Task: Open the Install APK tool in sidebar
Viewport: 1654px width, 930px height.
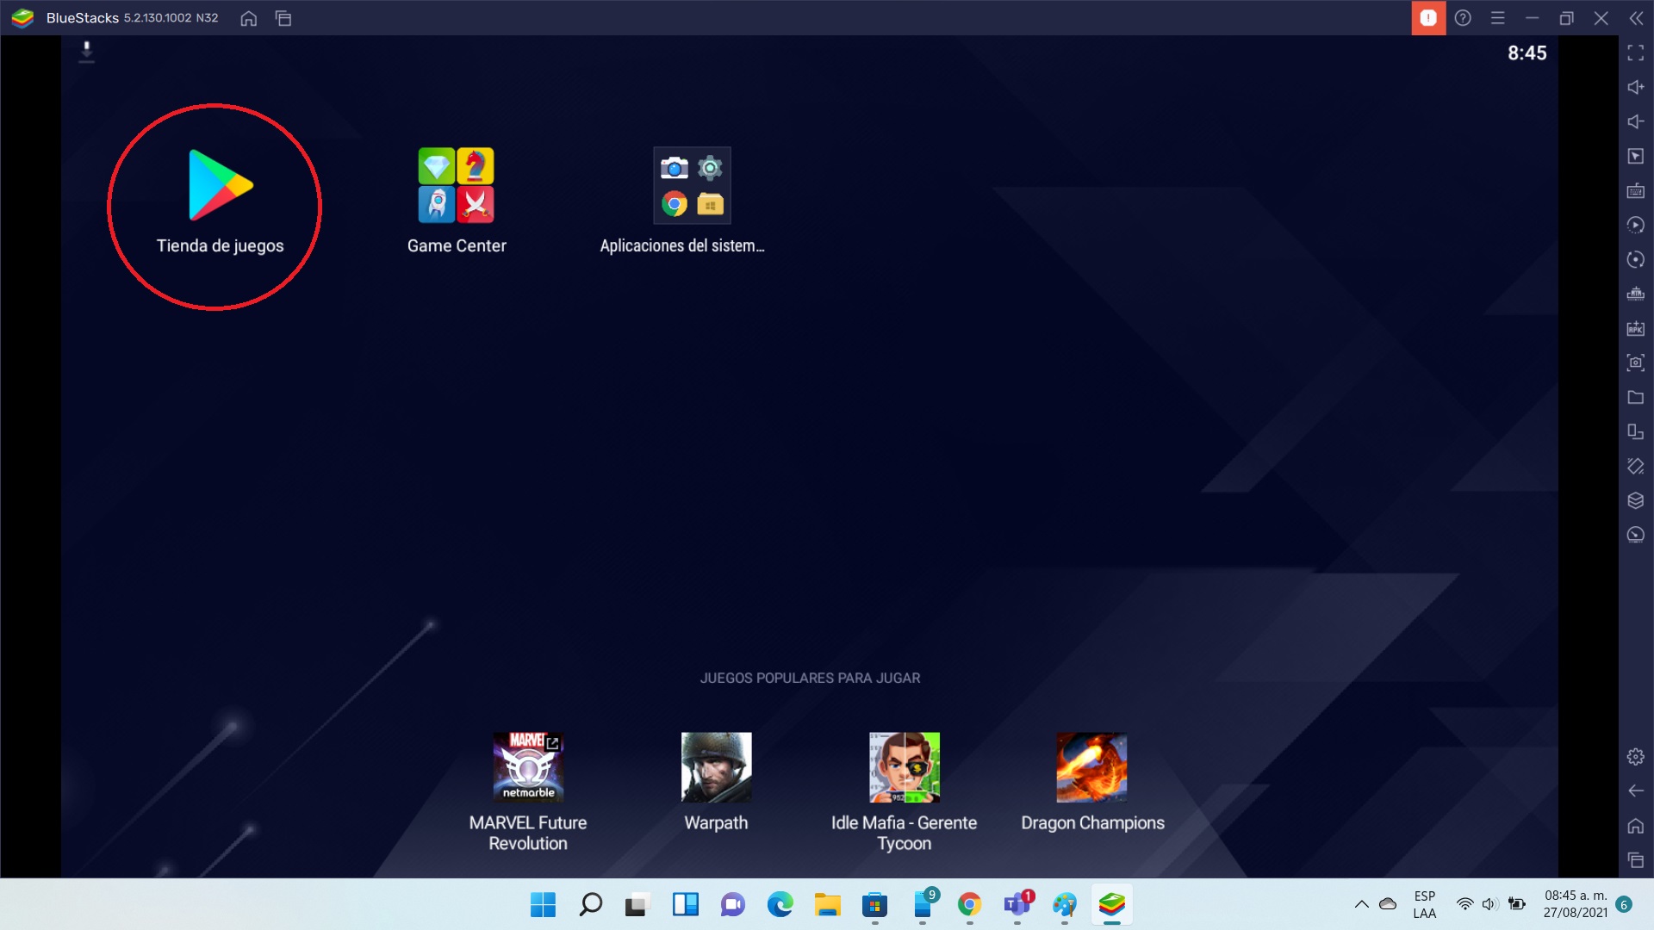Action: pos(1635,328)
